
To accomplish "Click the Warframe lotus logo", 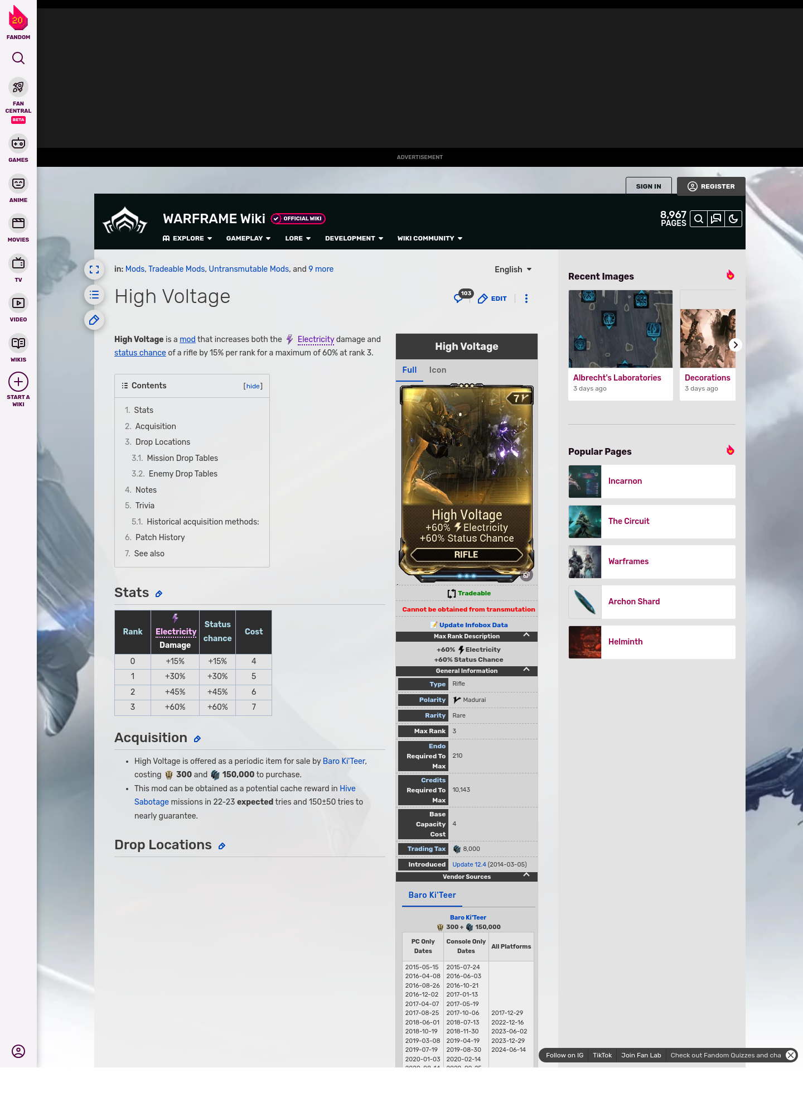I will (125, 220).
